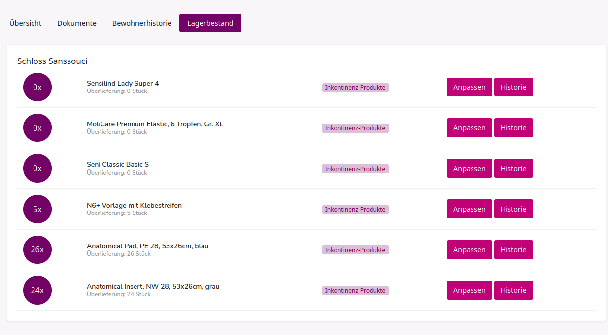Select the Lagerbestand tab
The width and height of the screenshot is (608, 335).
click(x=210, y=23)
